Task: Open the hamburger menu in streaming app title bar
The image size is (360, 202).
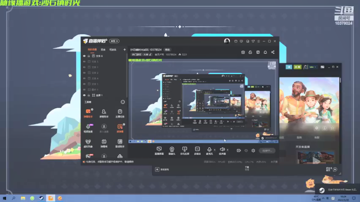Action: tap(258, 41)
